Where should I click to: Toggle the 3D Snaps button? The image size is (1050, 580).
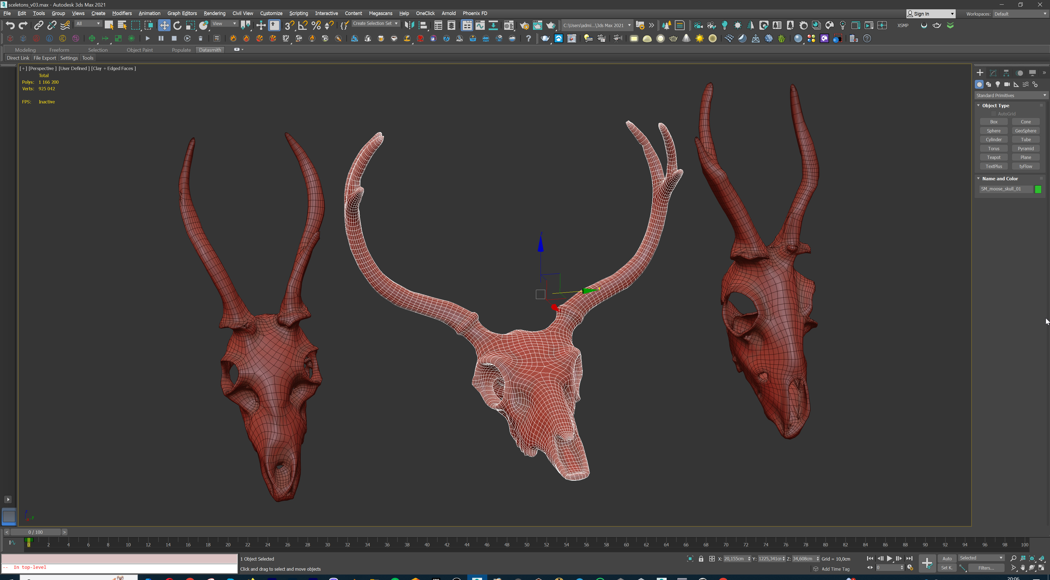click(289, 25)
